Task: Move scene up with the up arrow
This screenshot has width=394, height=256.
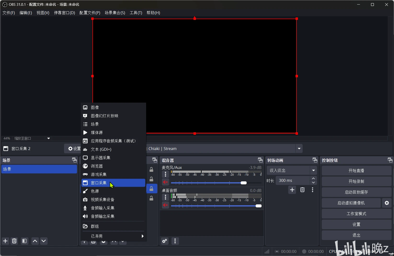Action: 35,241
